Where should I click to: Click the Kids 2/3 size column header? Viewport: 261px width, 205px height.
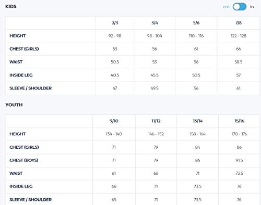[x=115, y=23]
